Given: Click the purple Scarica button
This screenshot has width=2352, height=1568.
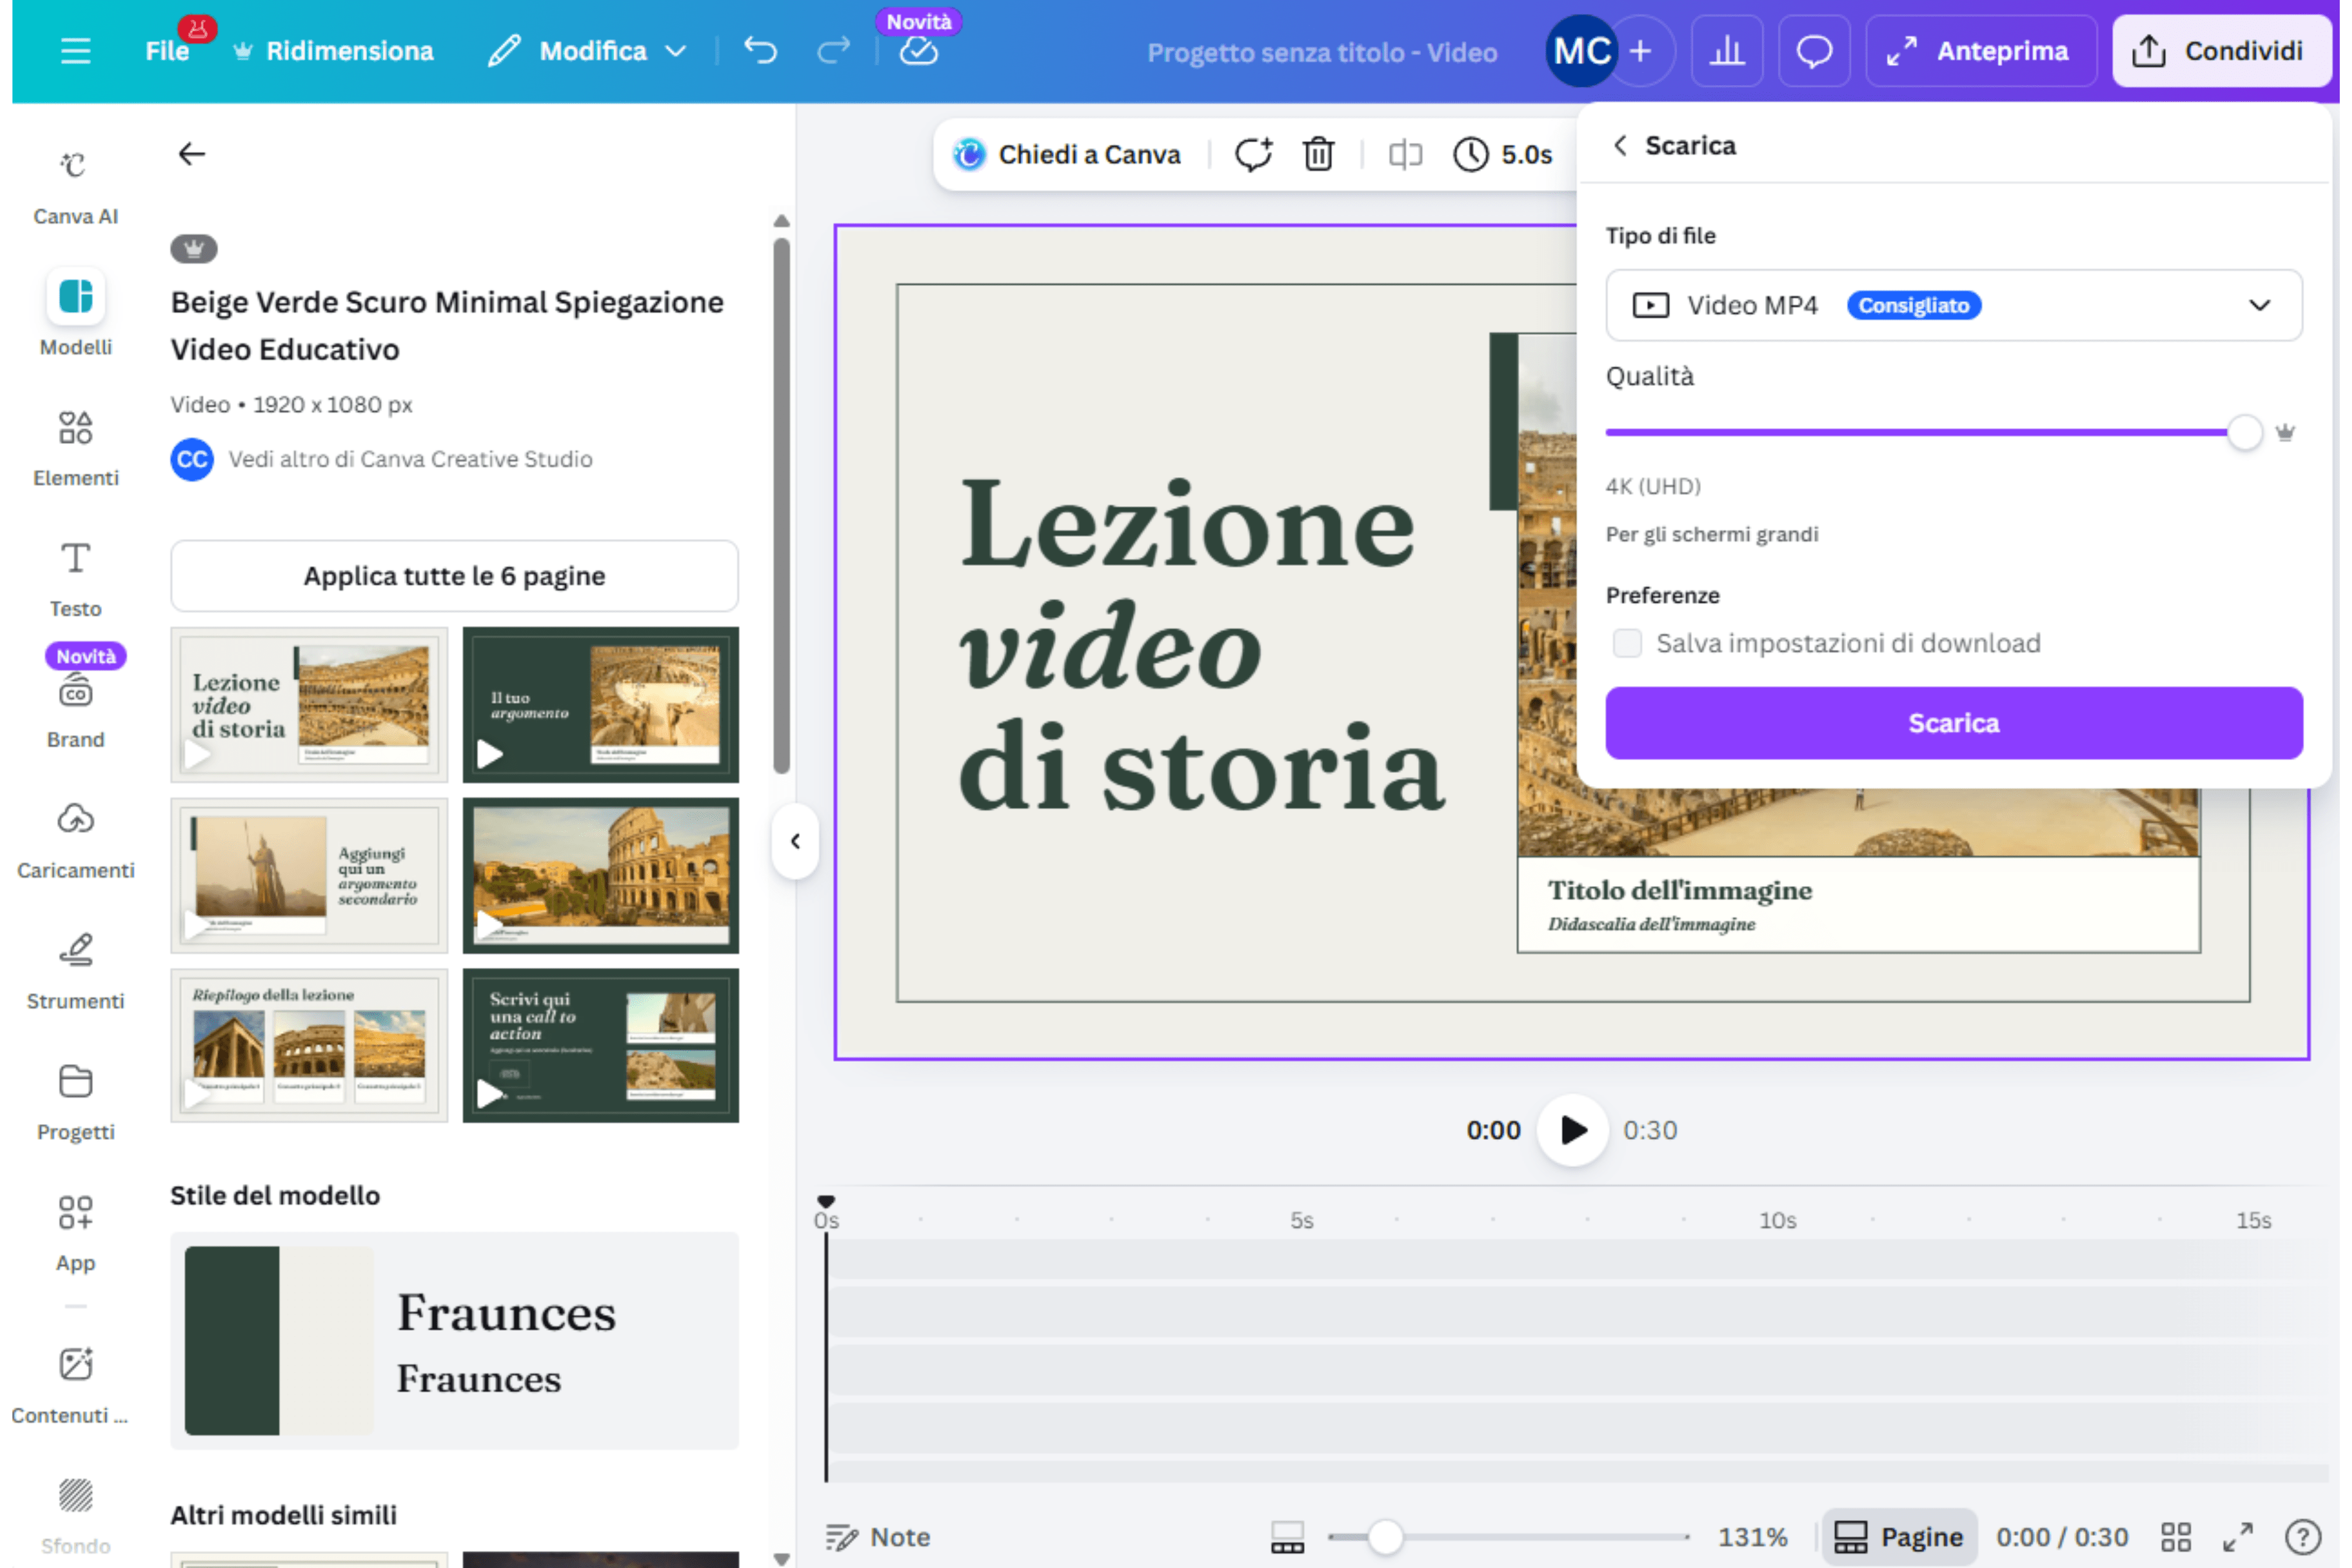Looking at the screenshot, I should (1953, 723).
